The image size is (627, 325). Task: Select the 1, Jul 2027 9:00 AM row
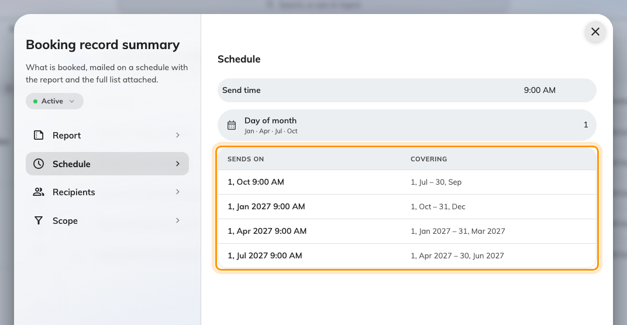[406, 255]
